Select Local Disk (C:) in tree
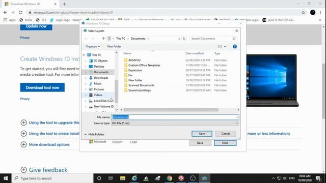Image resolution: width=326 pixels, height=183 pixels. [x=101, y=101]
